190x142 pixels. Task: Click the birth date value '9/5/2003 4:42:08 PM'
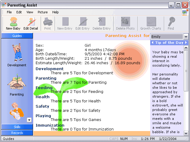pyautogui.click(x=104, y=54)
